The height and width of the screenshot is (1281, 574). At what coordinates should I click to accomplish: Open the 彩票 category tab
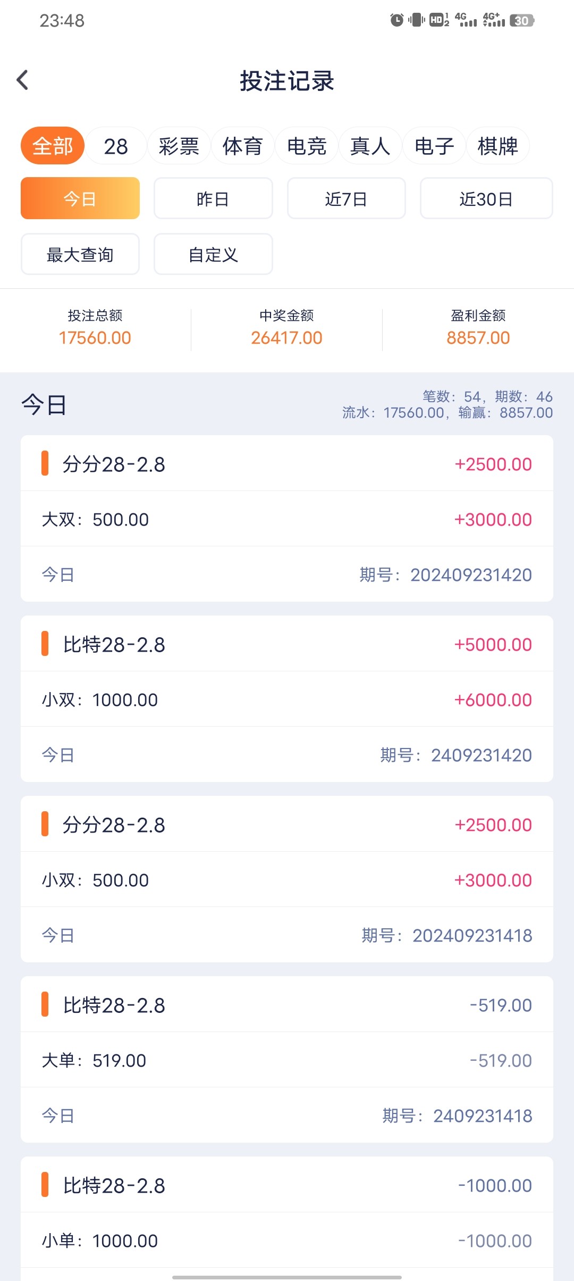pos(179,146)
